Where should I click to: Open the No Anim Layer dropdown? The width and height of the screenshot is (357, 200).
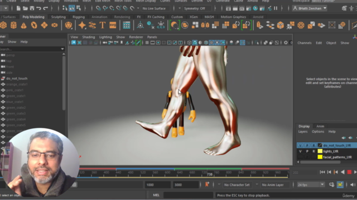tap(275, 185)
